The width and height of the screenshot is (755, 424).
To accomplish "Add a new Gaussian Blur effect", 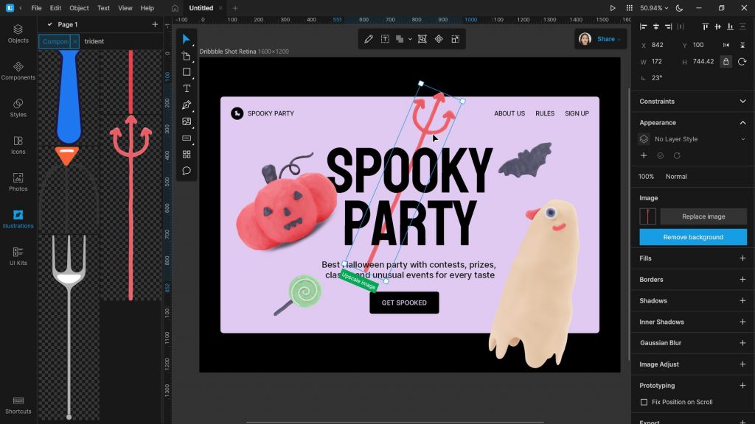I will click(x=742, y=343).
